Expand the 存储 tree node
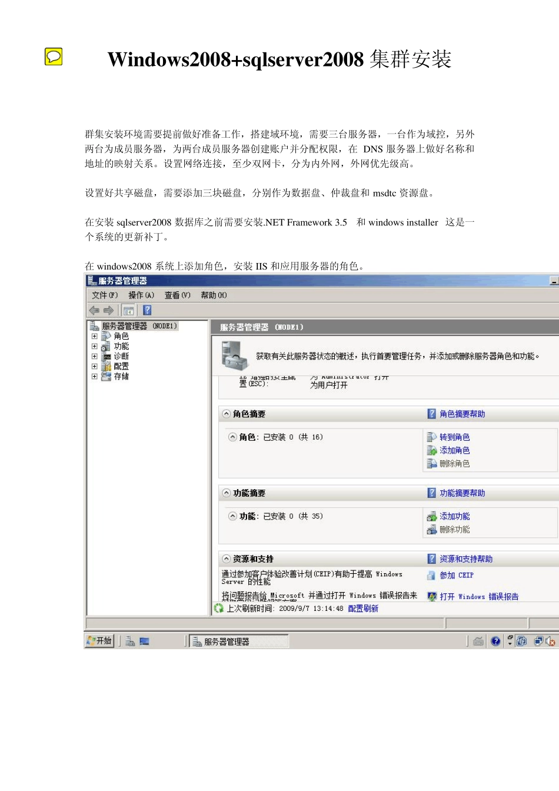Screen dimensions: 559x791 pyautogui.click(x=94, y=376)
